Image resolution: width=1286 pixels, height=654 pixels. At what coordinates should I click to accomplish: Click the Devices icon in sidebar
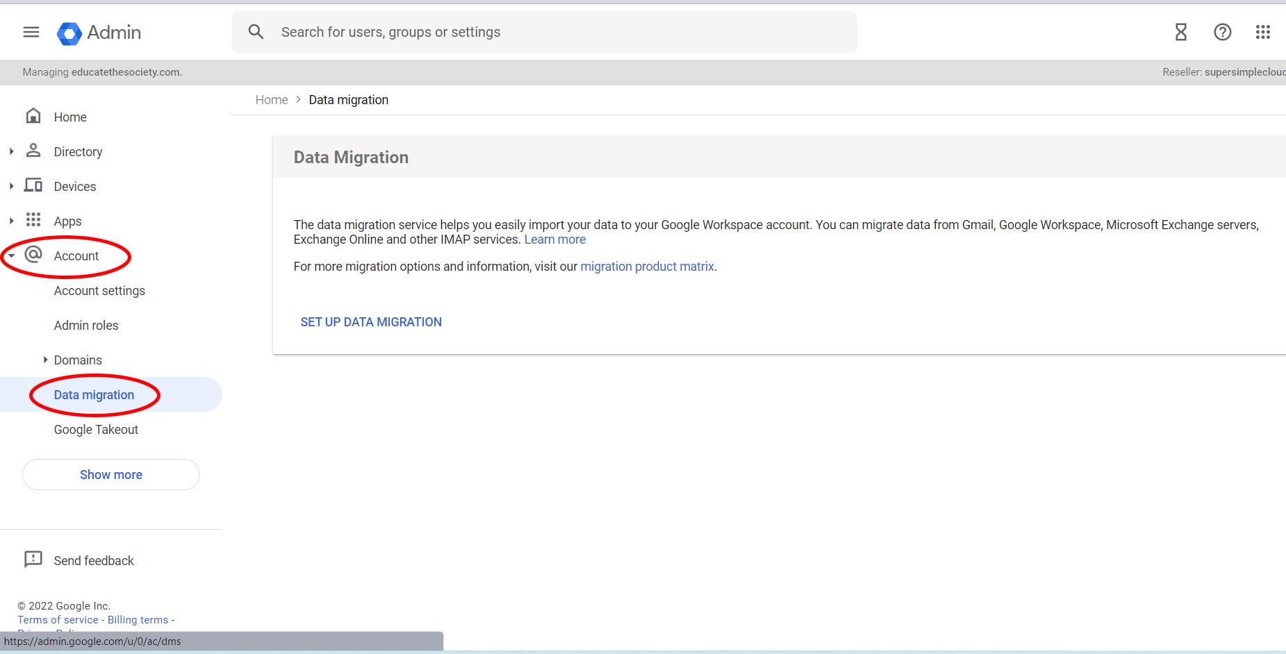tap(33, 185)
